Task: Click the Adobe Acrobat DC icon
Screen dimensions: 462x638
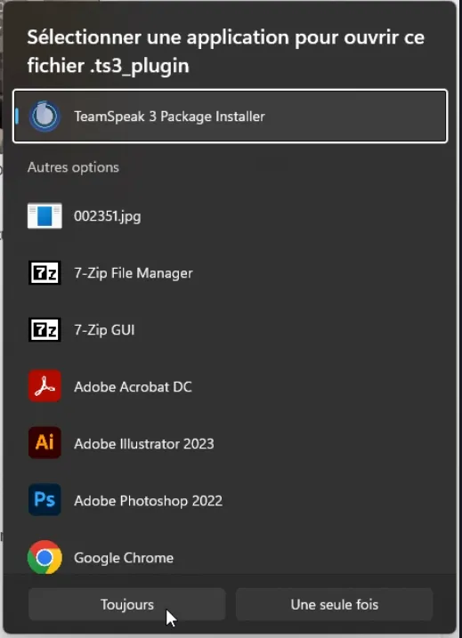Action: pos(45,386)
